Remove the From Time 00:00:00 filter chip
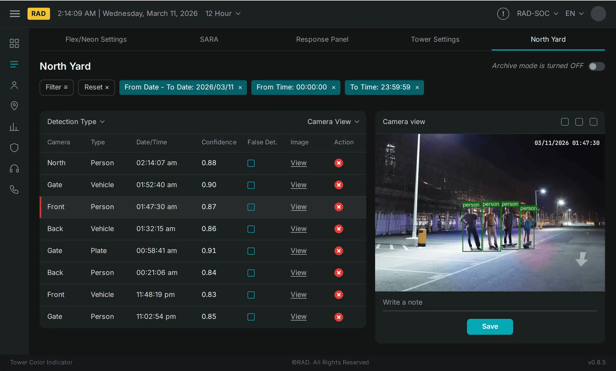616x371 pixels. (334, 88)
